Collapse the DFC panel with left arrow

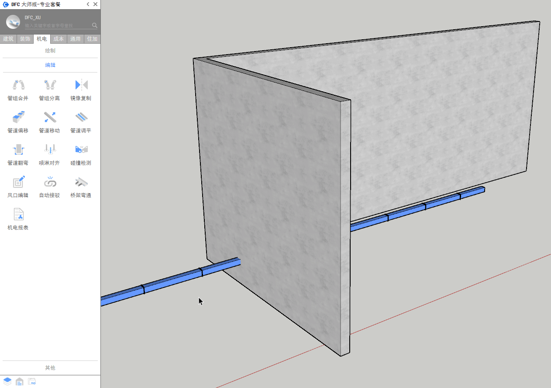pos(88,4)
